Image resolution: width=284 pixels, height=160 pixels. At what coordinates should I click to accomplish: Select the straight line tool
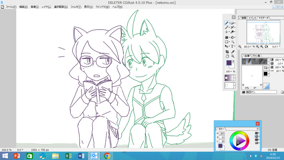click(226, 27)
